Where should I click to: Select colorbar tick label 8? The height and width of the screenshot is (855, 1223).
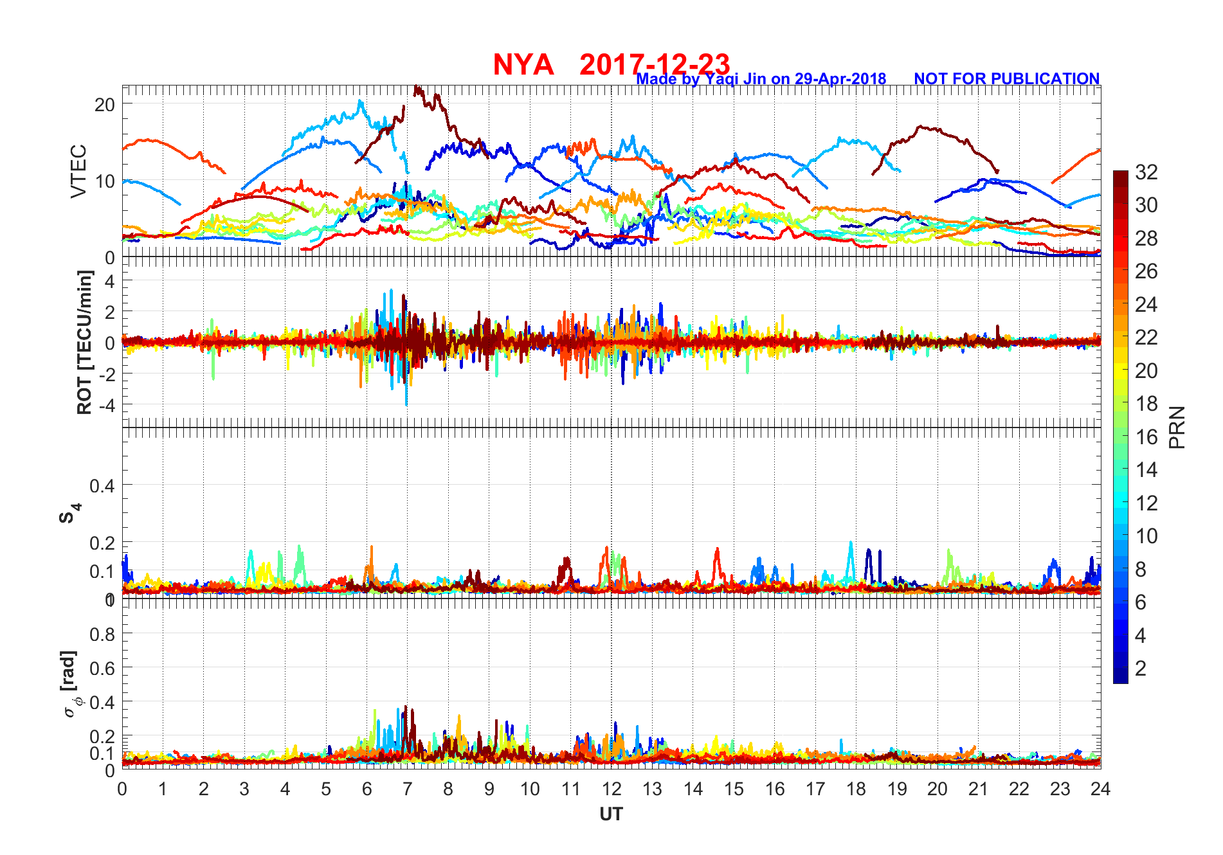click(1141, 569)
